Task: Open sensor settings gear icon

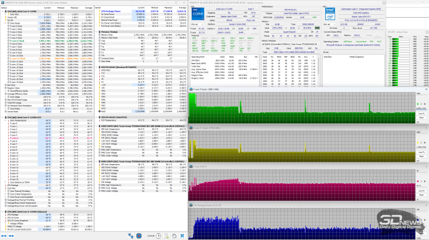Action: pos(174,236)
